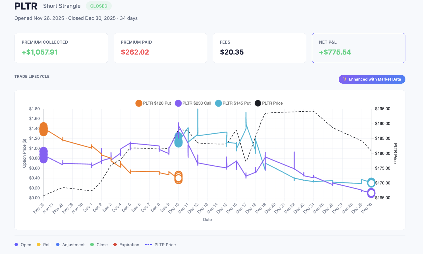Click the Nov 26 date axis label
The height and width of the screenshot is (254, 423).
tap(39, 208)
